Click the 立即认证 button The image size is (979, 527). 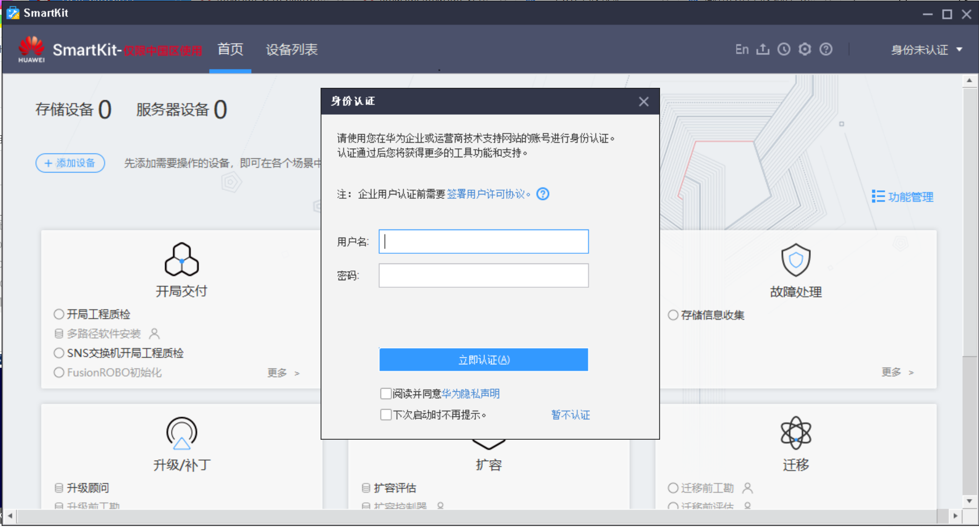click(x=483, y=359)
